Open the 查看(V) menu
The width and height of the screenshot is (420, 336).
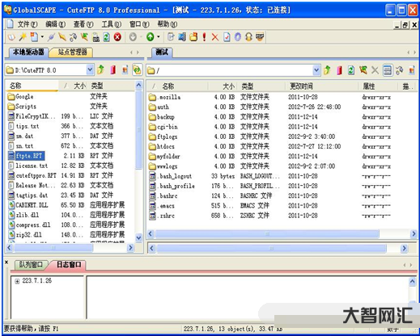pos(83,24)
